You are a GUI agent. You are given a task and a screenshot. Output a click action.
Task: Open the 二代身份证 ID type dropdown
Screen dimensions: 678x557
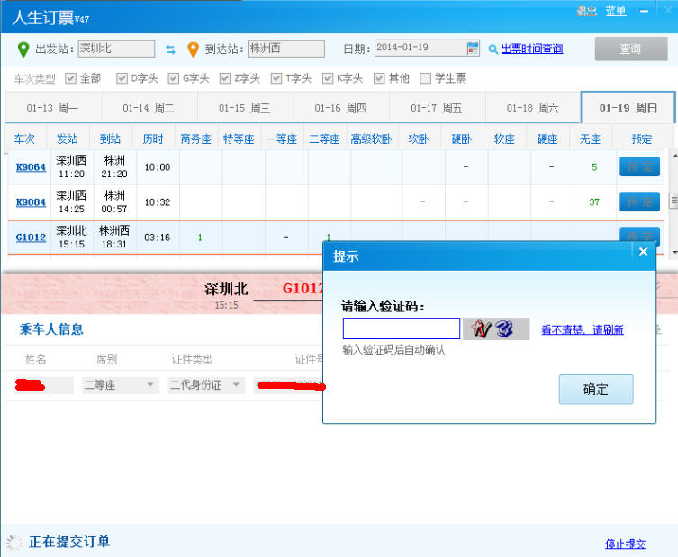point(206,385)
